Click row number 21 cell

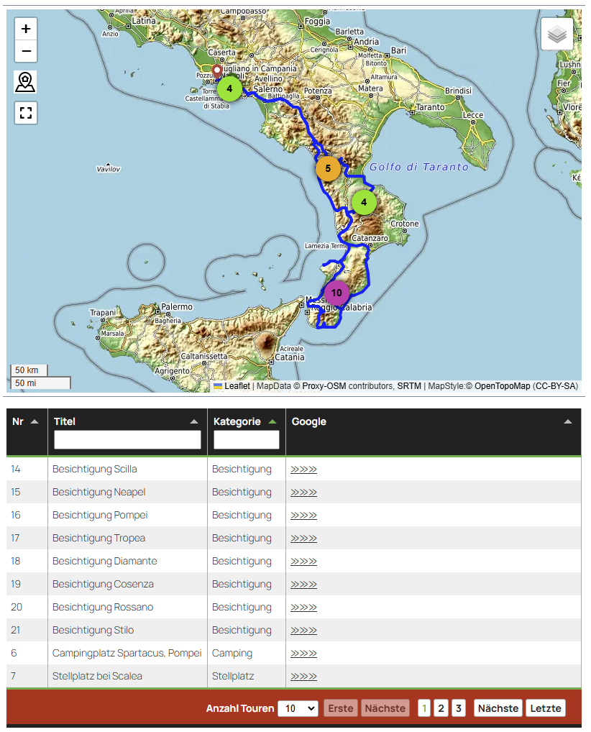27,630
